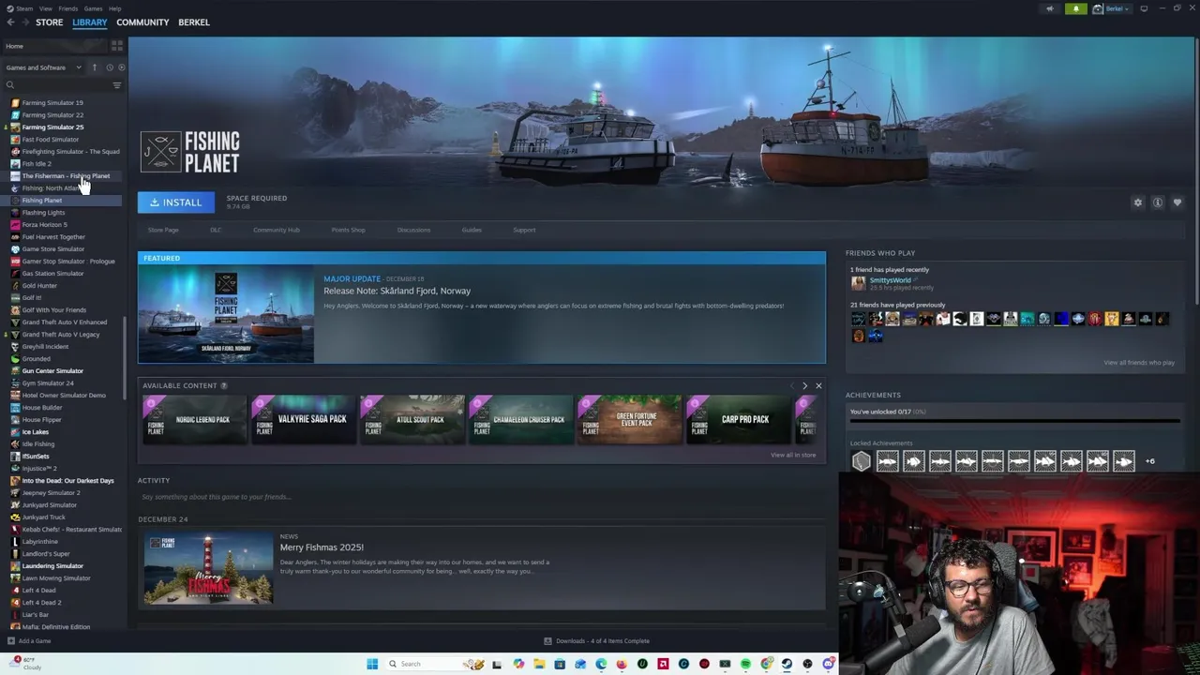This screenshot has height=675, width=1200.
Task: Open the Points Shop link
Action: [348, 230]
